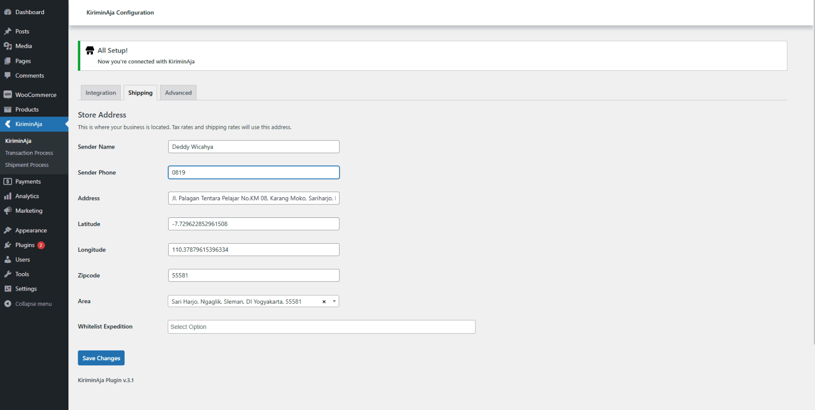Screen dimensions: 815x410
Task: Click the "KiriminAja Plugin v.3.1" footer text
Action: tap(106, 380)
